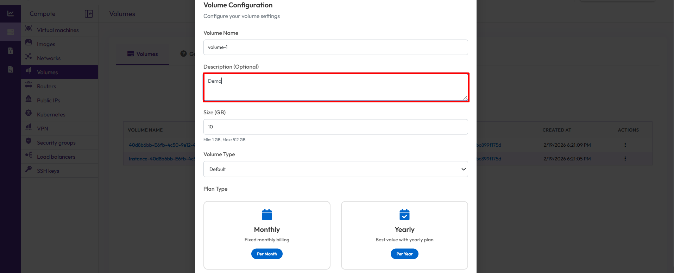This screenshot has height=273, width=674.
Task: Click the Monthly calendar icon
Action: tap(267, 215)
